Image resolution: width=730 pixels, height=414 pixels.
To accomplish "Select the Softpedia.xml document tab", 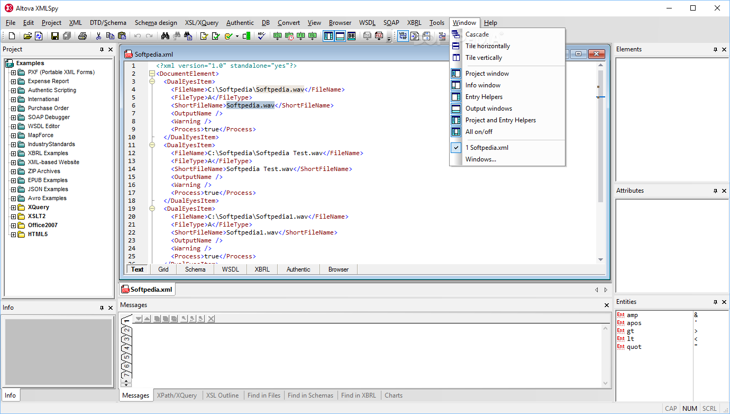I will (148, 289).
